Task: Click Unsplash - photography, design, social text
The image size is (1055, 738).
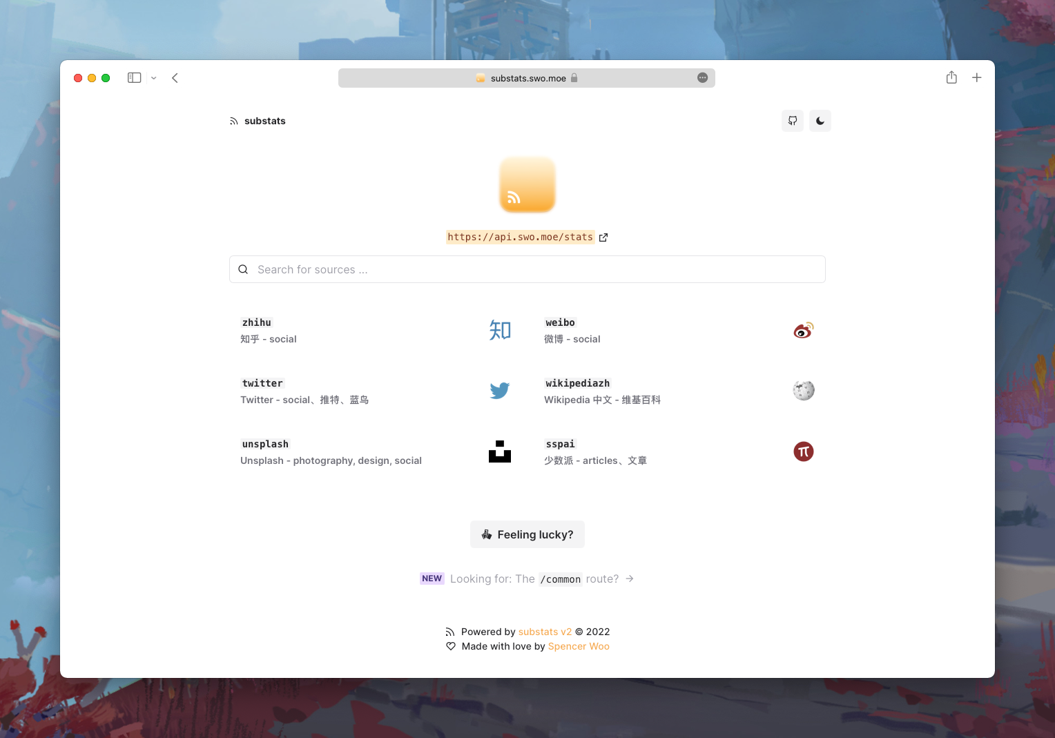Action: click(331, 460)
